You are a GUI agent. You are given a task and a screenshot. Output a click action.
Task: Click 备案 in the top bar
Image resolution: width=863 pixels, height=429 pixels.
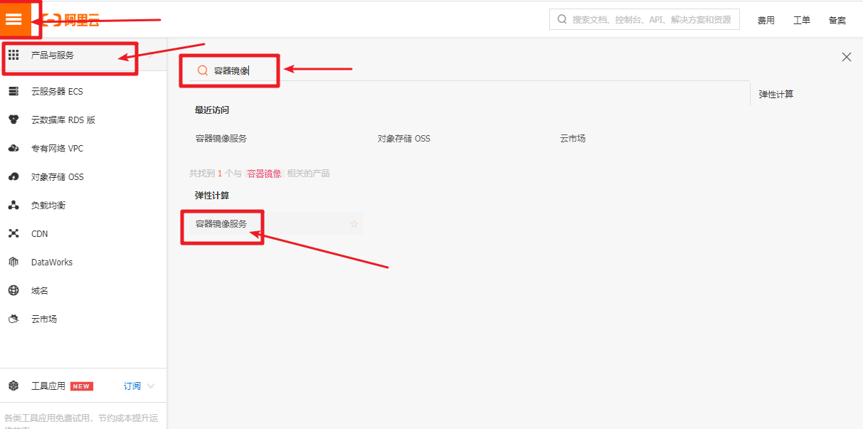[x=837, y=21]
